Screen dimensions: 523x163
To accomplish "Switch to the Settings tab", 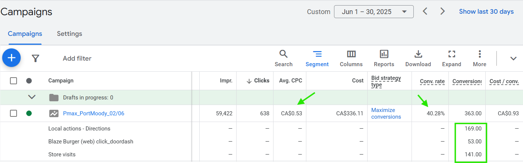I will 69,34.
